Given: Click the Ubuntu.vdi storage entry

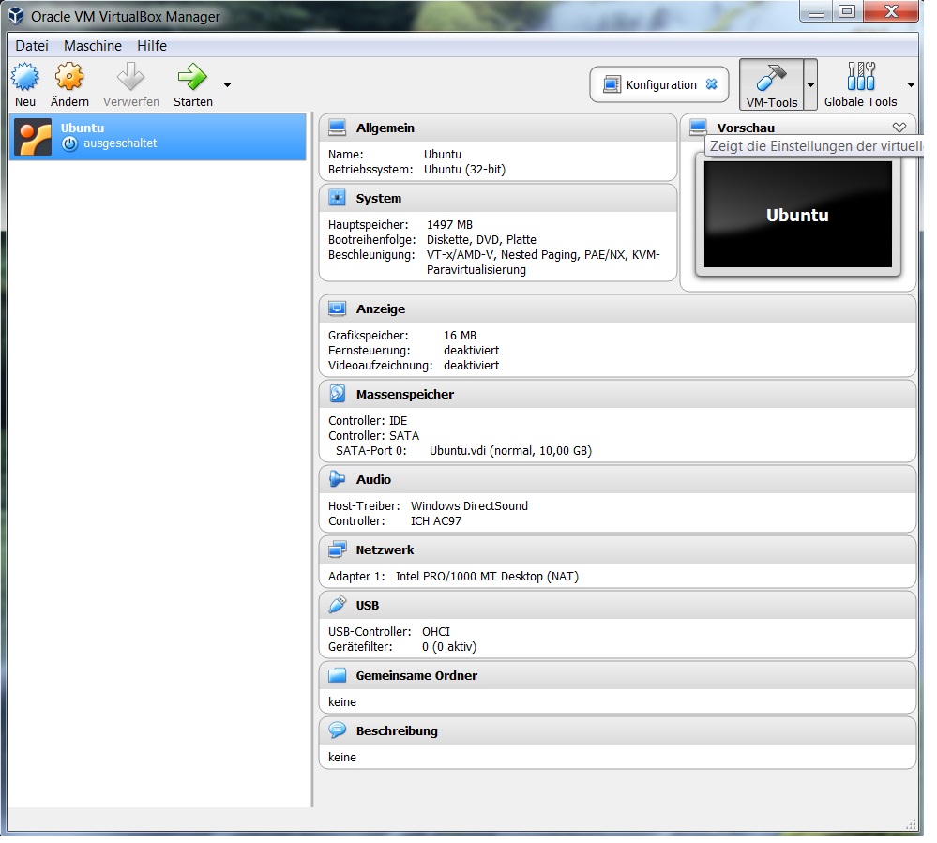Looking at the screenshot, I should tap(510, 451).
